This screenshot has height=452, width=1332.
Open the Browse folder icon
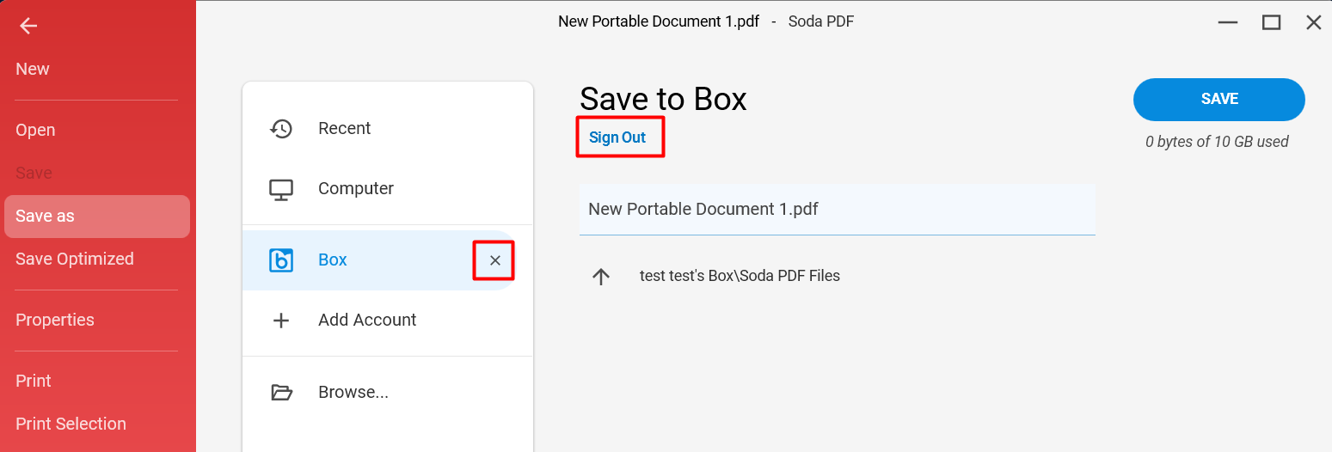281,393
